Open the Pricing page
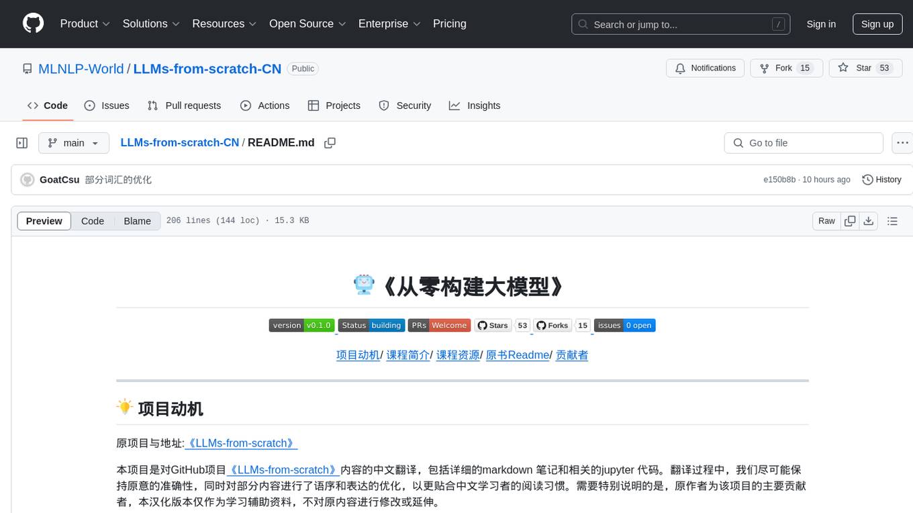Image resolution: width=913 pixels, height=513 pixels. (x=450, y=24)
